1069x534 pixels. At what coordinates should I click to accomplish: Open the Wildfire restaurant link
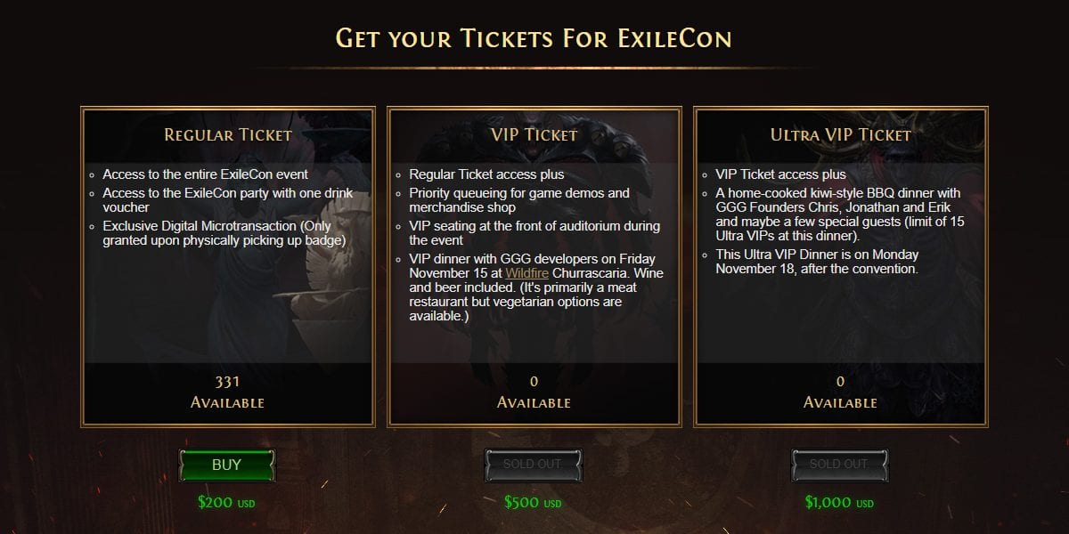point(526,273)
